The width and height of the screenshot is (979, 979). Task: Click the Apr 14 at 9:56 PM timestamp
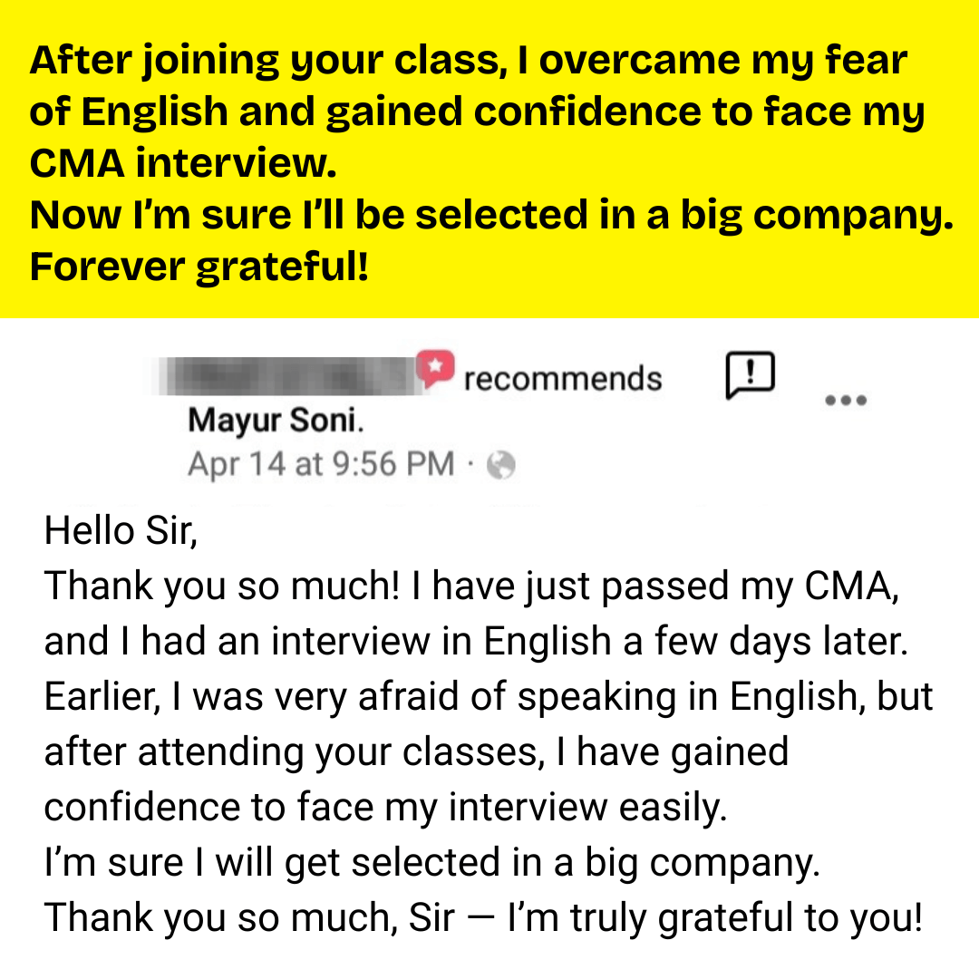[320, 464]
